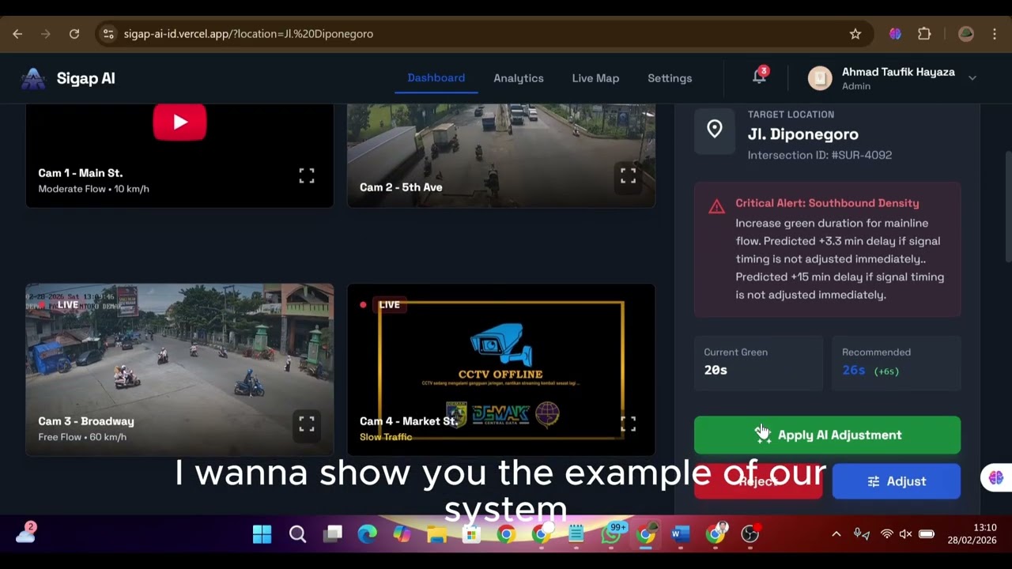Open Microsoft Store from taskbar
1012x569 pixels.
(471, 535)
